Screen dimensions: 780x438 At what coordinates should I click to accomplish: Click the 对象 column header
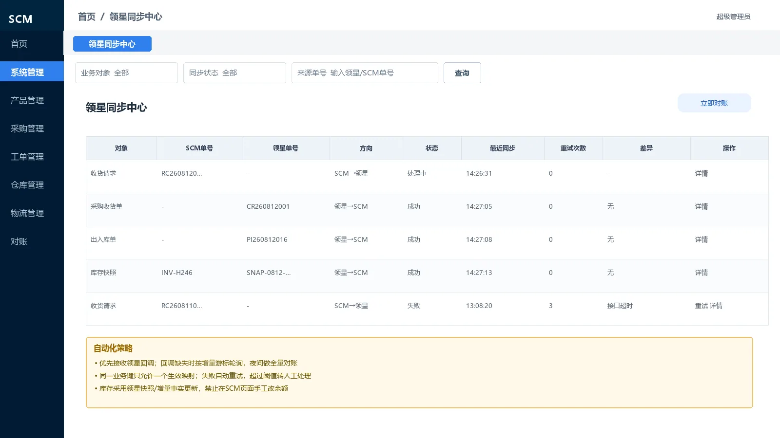click(x=121, y=148)
